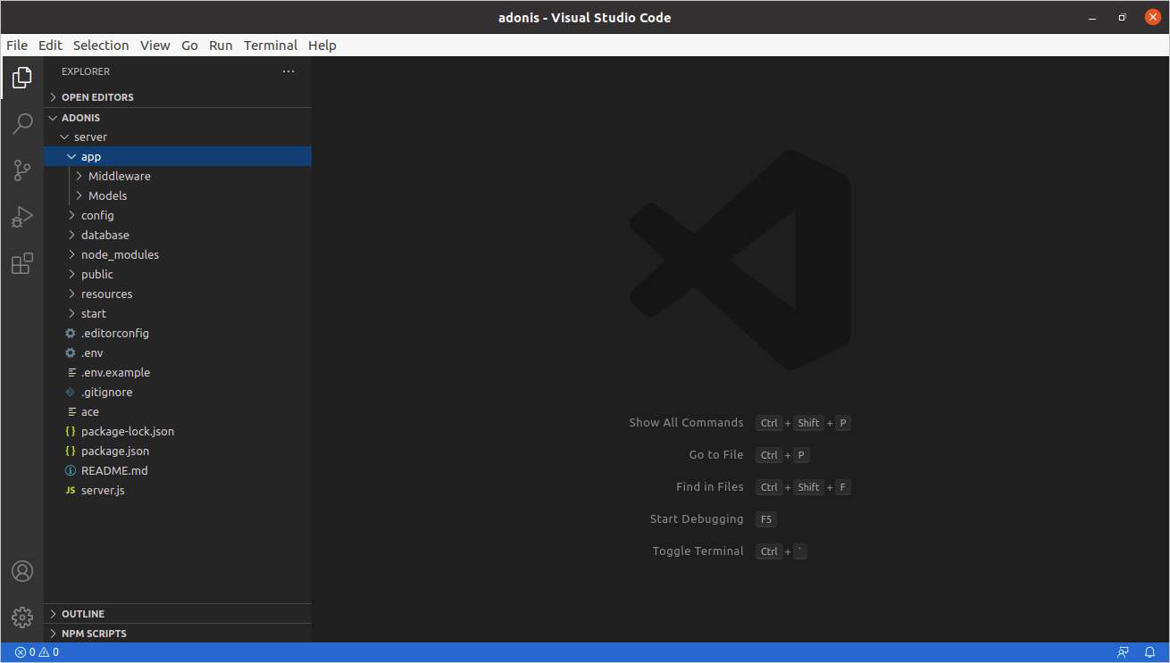This screenshot has width=1170, height=663.
Task: Open the Explorer view in activity bar
Action: pyautogui.click(x=22, y=78)
